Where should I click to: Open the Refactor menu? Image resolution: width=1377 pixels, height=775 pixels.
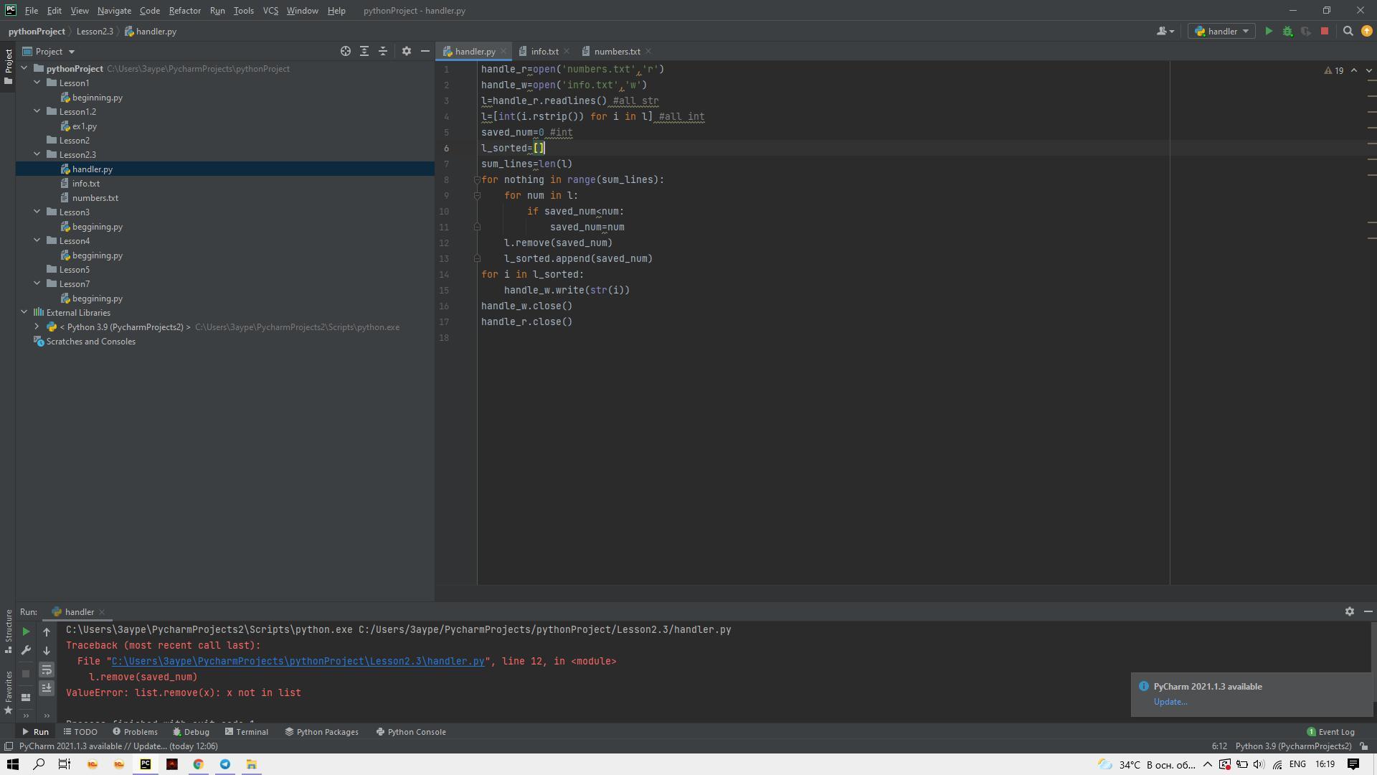point(184,11)
